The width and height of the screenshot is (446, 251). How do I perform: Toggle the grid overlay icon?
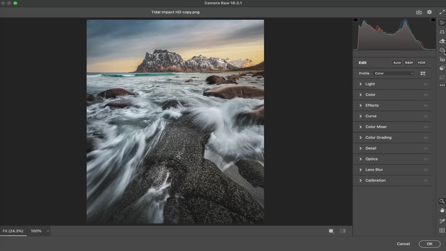click(x=442, y=231)
